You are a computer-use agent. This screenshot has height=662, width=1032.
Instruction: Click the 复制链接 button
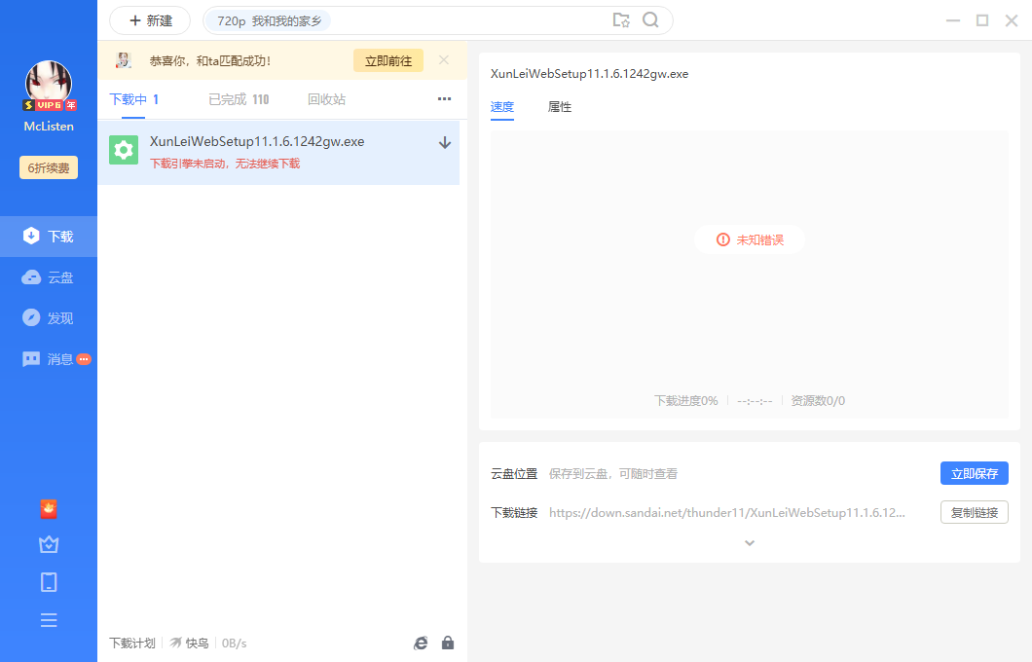tap(974, 512)
